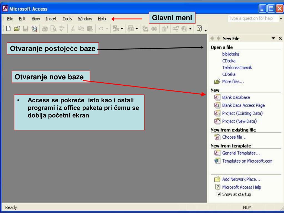
Task: Click the Cut scissors icon
Action: pyautogui.click(x=73, y=29)
